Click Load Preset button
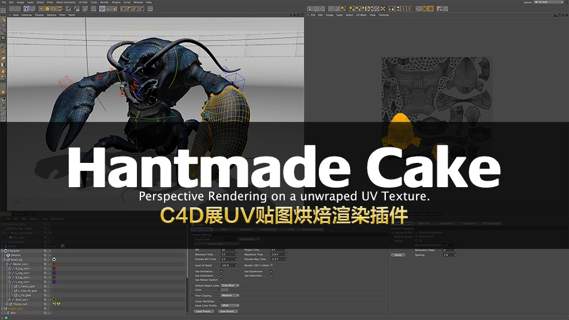The width and height of the screenshot is (569, 320). 204,311
